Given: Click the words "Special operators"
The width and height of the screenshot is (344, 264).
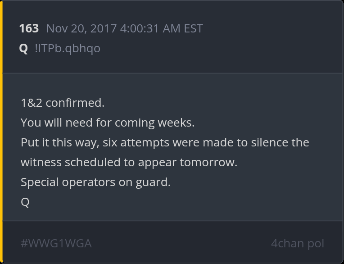Looking at the screenshot, I should [68, 182].
